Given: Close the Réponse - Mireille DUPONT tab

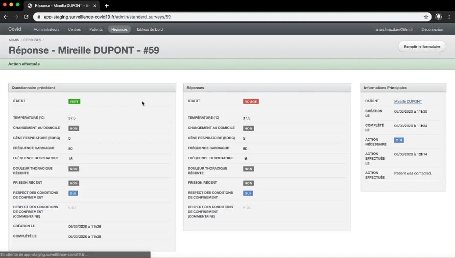Looking at the screenshot, I should coord(96,6).
